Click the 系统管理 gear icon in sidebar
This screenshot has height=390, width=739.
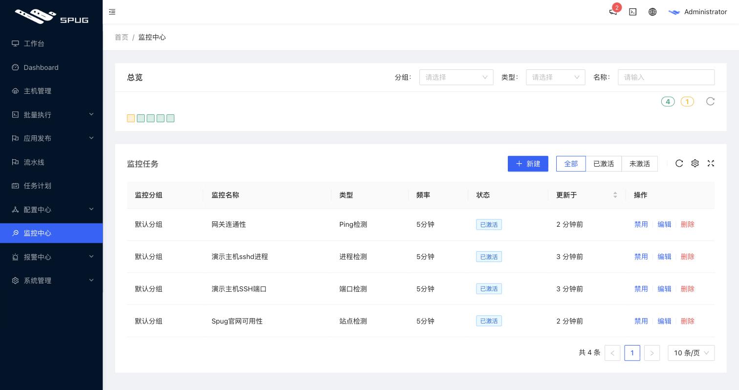(x=15, y=281)
